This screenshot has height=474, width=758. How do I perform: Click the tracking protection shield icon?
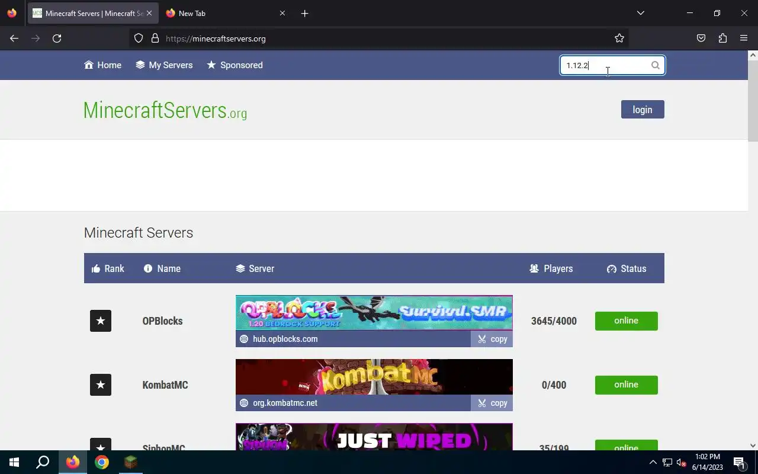[139, 39]
